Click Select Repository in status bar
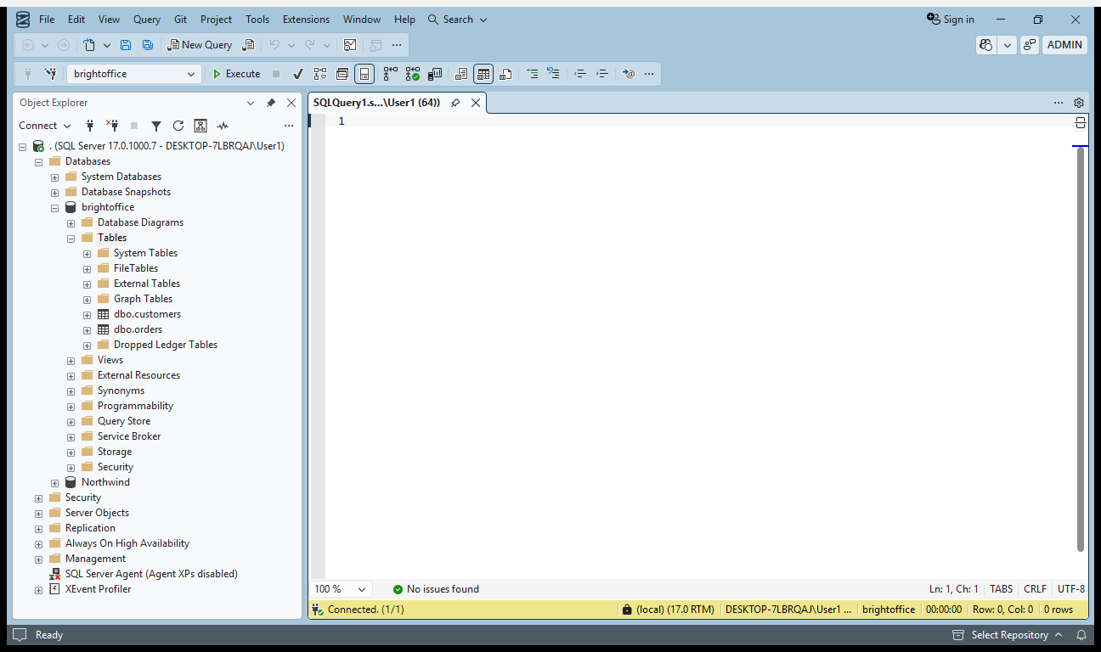The image size is (1101, 652). (1008, 635)
